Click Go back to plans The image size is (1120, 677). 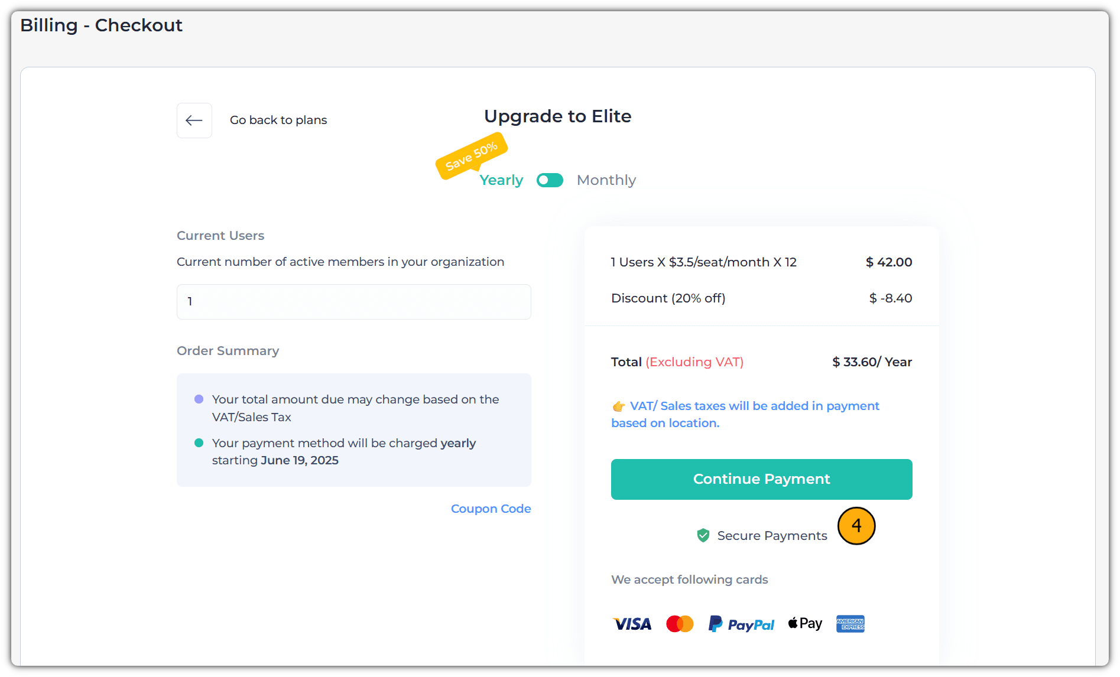278,121
